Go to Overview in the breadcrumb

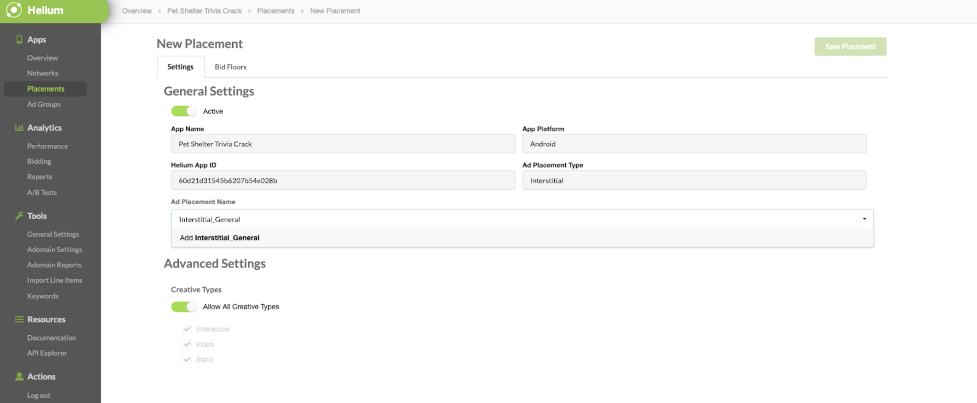pyautogui.click(x=137, y=11)
